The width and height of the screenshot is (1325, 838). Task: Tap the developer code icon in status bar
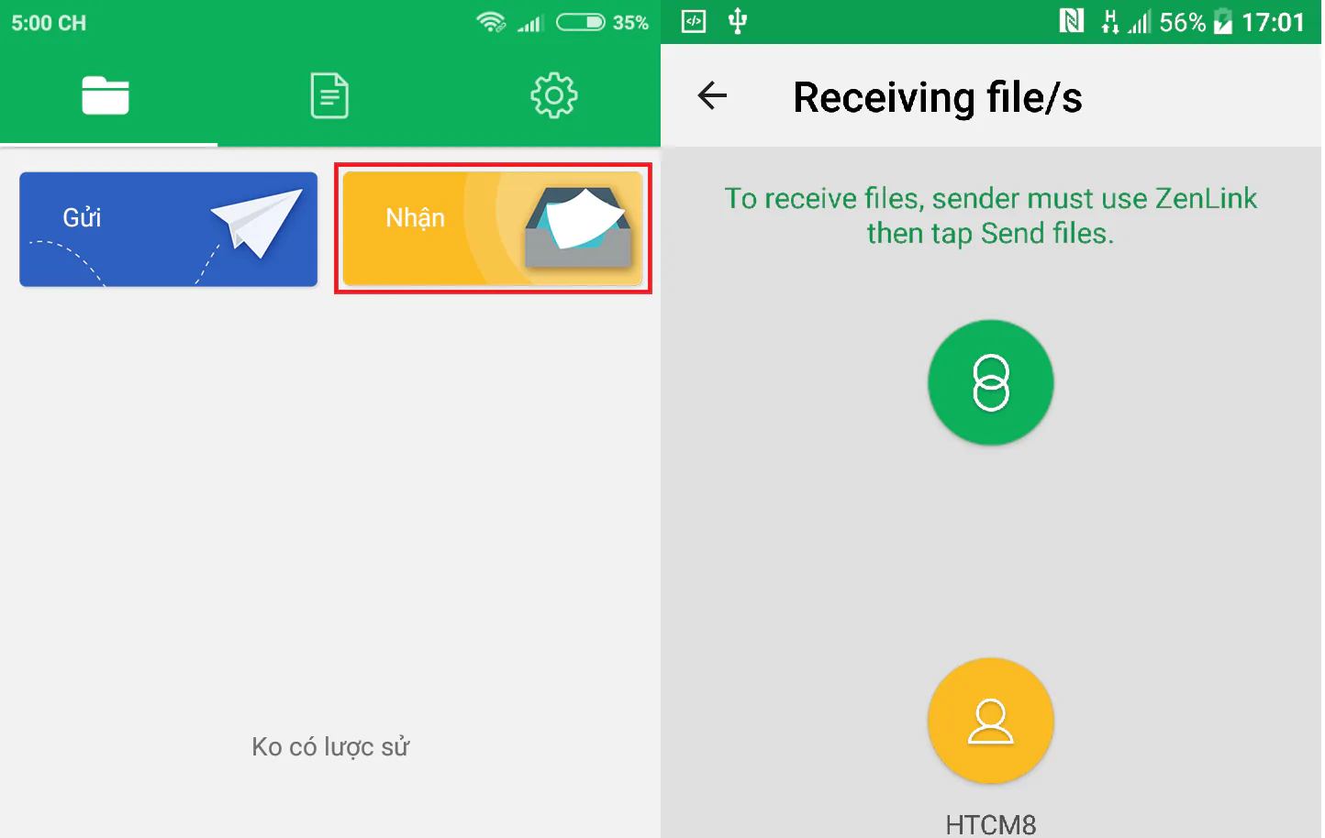coord(694,21)
